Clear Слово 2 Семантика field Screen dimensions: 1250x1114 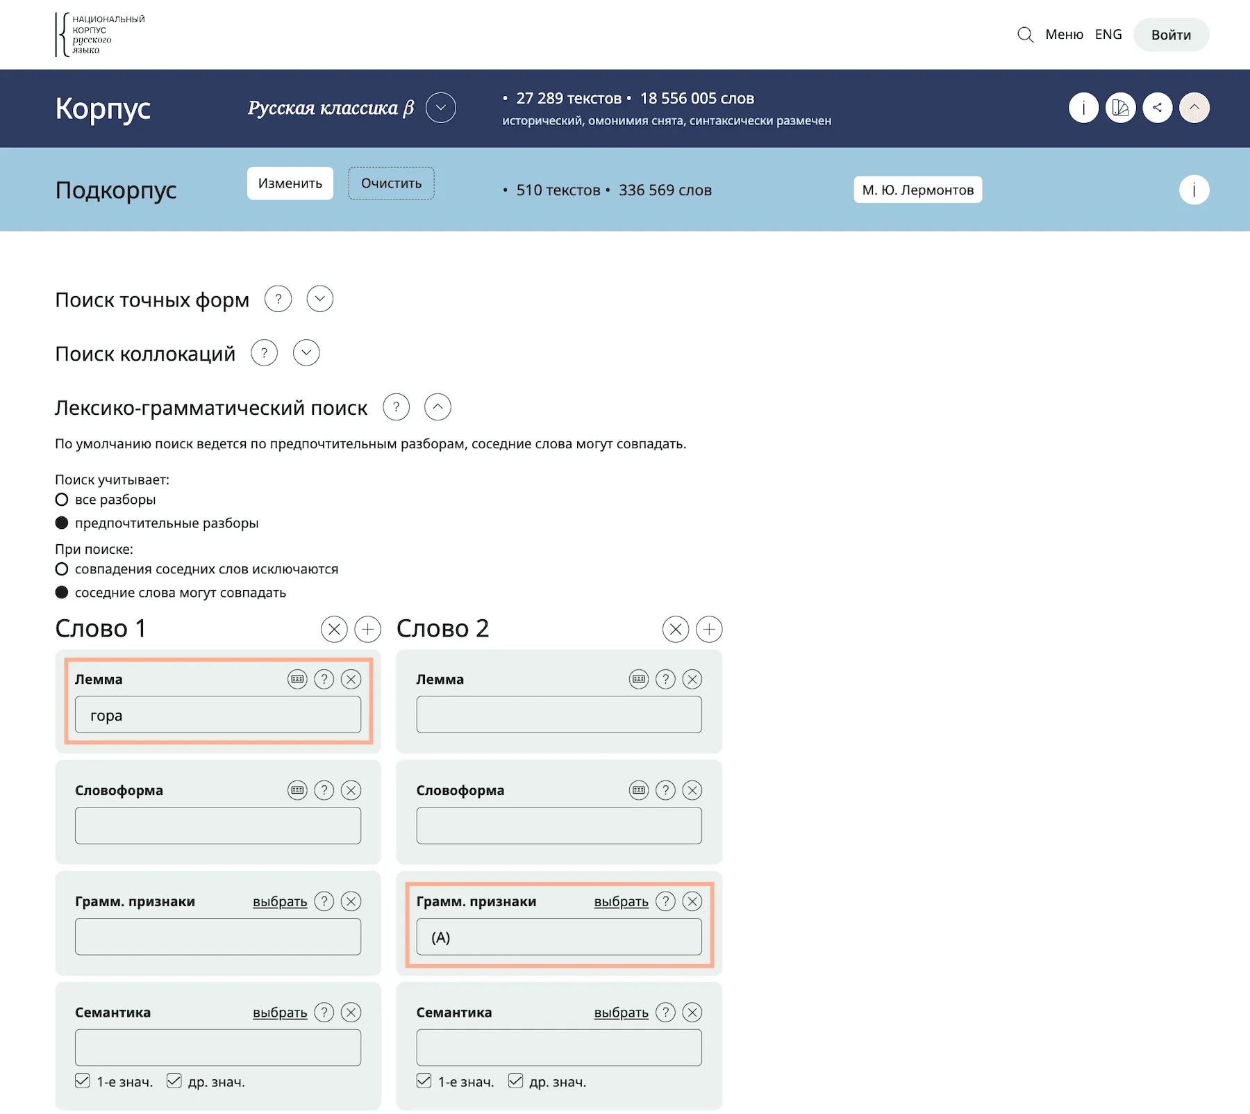[x=692, y=1013]
